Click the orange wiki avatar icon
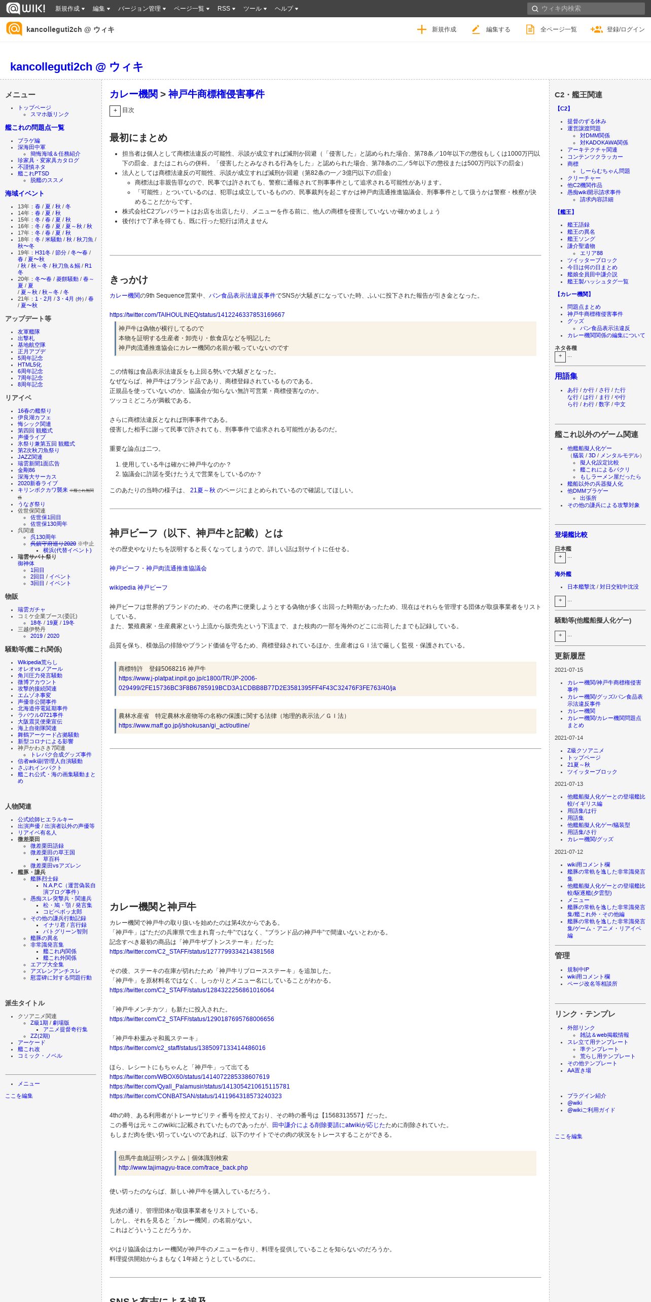This screenshot has width=651, height=1302. pos(14,29)
